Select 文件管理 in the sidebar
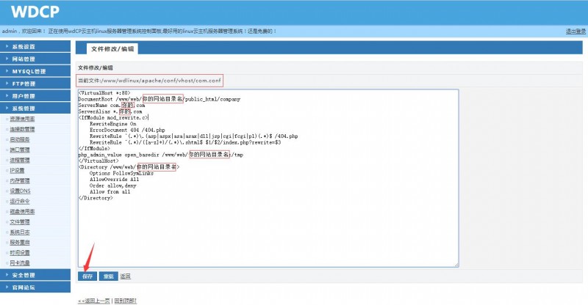588x305 pixels. [21, 221]
